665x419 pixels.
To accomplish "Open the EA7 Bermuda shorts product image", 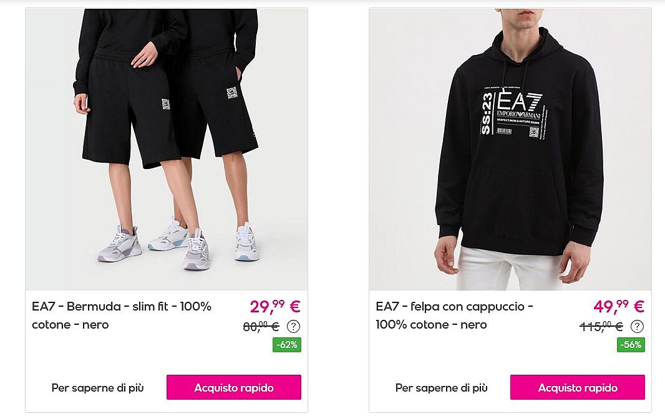I will click(167, 149).
